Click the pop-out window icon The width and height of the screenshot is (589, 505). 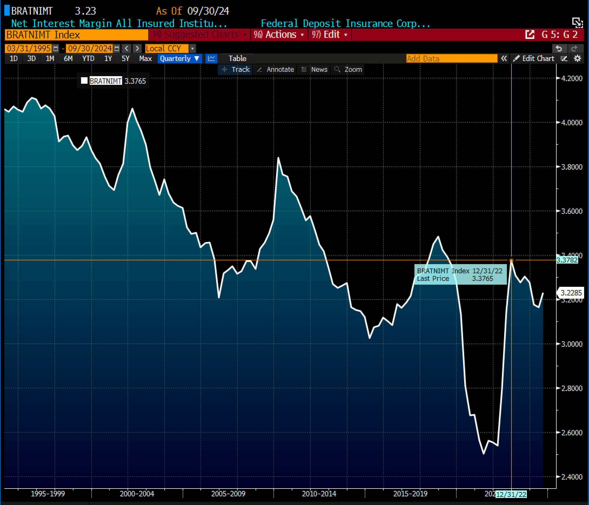coord(530,35)
